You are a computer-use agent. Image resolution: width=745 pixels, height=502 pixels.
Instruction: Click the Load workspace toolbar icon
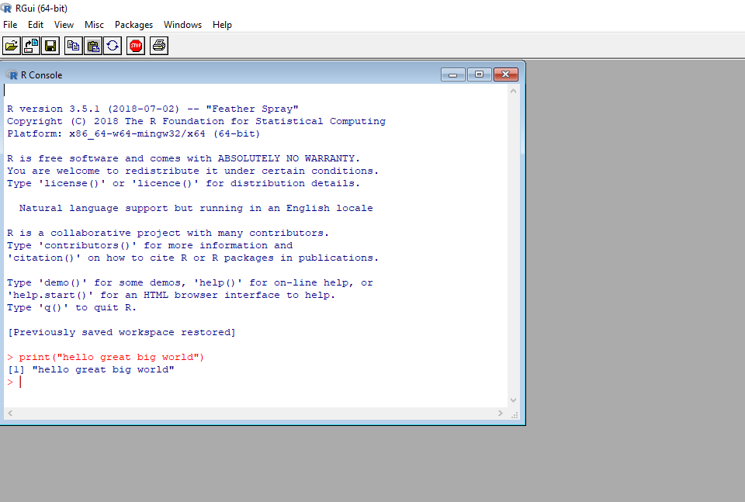pyautogui.click(x=31, y=46)
